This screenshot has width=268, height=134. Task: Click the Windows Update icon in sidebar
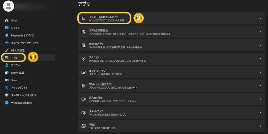[7, 103]
